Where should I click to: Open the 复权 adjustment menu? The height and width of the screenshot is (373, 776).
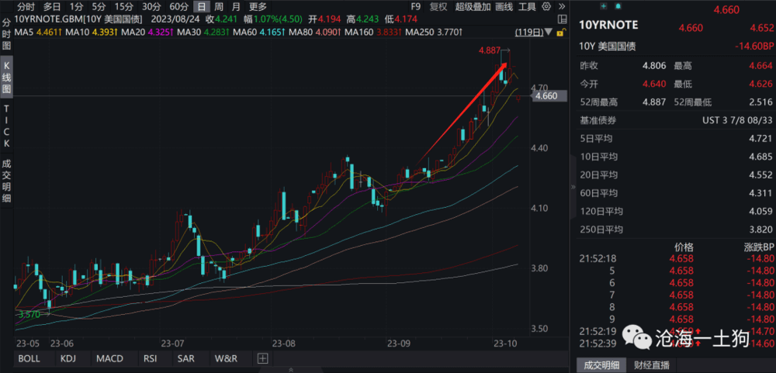point(438,6)
